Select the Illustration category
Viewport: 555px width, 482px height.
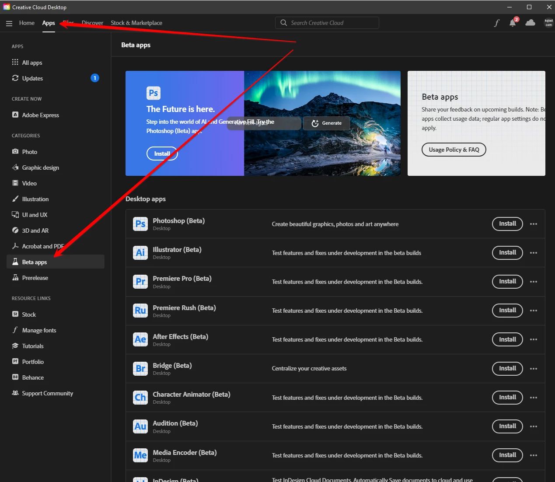[x=56, y=199]
